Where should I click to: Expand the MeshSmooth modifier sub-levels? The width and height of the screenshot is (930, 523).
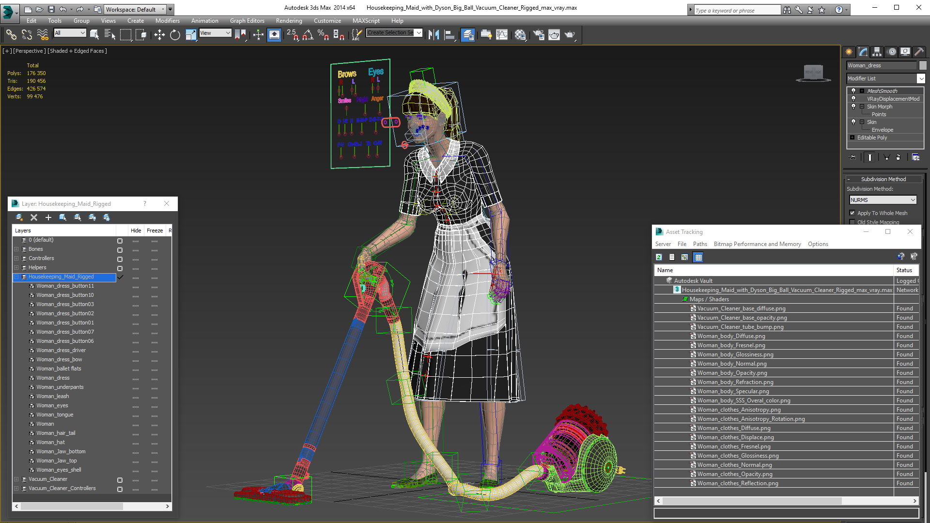click(x=862, y=91)
